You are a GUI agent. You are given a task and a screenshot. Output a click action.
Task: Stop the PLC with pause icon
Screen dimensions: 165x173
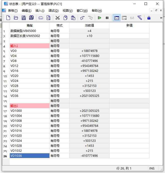[x=107, y=18]
